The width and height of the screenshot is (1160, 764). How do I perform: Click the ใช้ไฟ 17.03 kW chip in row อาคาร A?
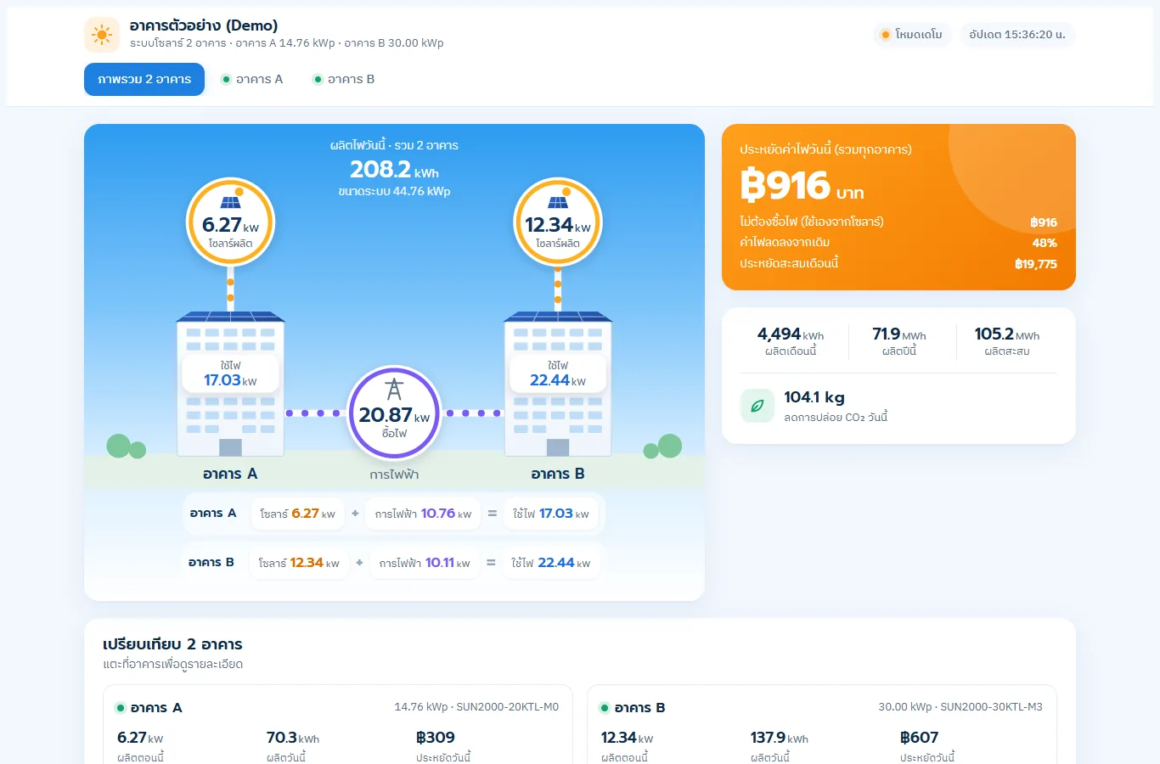coord(551,514)
